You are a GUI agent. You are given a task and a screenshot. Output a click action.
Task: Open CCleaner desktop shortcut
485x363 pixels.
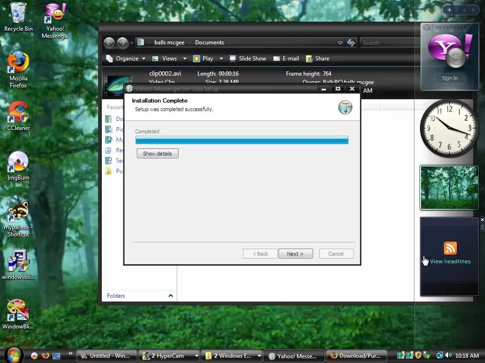tap(18, 116)
